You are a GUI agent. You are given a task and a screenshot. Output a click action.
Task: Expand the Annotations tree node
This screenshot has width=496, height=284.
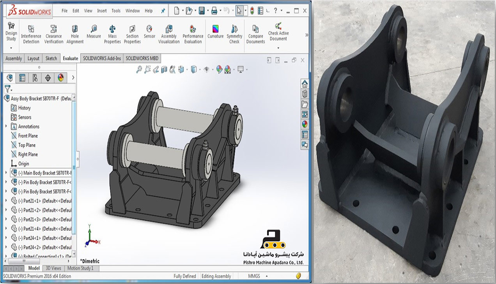click(x=6, y=126)
